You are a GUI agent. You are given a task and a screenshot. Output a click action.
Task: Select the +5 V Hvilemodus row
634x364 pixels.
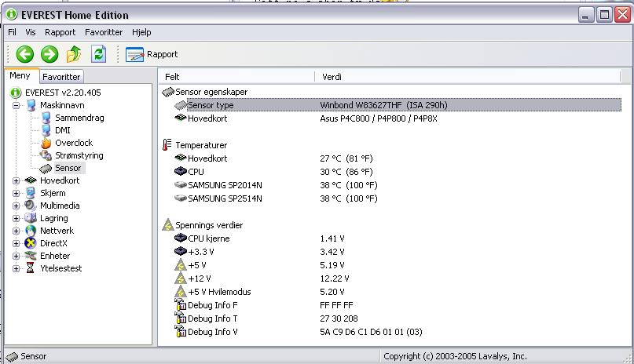tap(398, 291)
